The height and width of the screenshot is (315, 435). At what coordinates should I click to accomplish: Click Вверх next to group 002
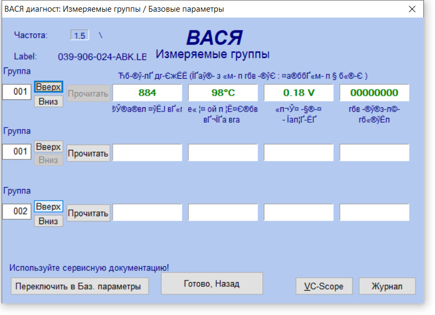48,207
